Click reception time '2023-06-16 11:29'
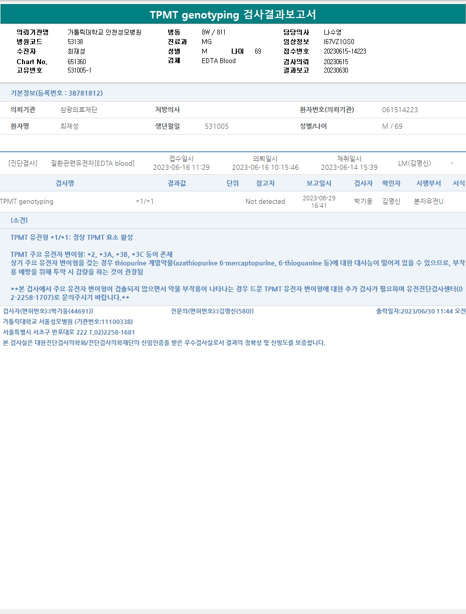This screenshot has width=466, height=614. 181,167
